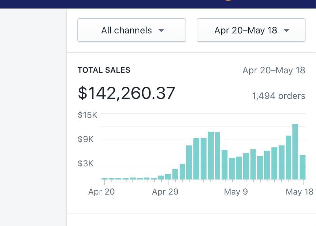
Task: Click the May 9 x-axis label
Action: pos(236,192)
